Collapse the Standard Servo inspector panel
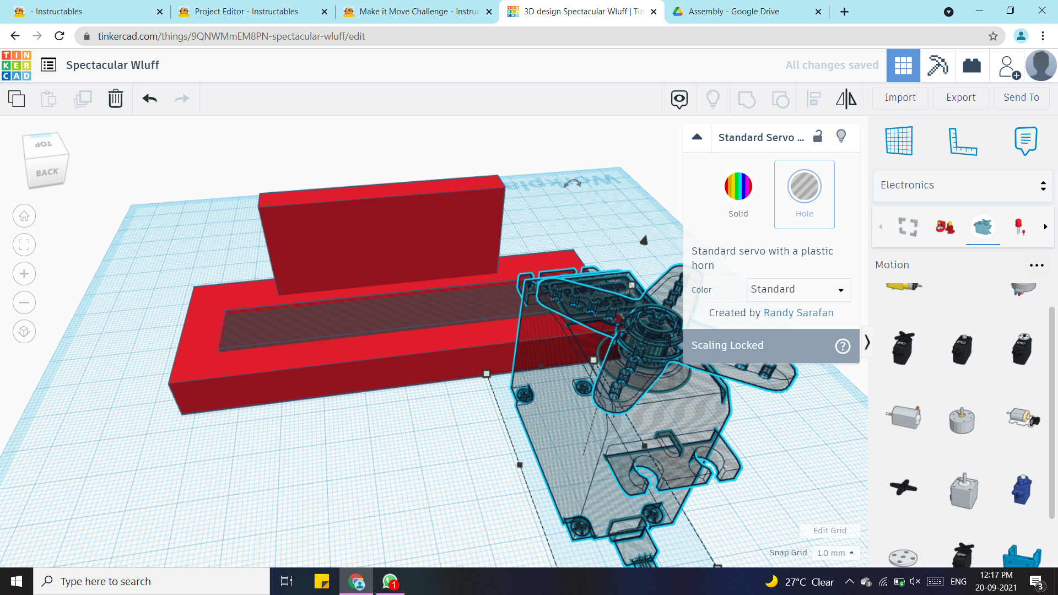Screen dimensions: 1058x595 click(697, 137)
